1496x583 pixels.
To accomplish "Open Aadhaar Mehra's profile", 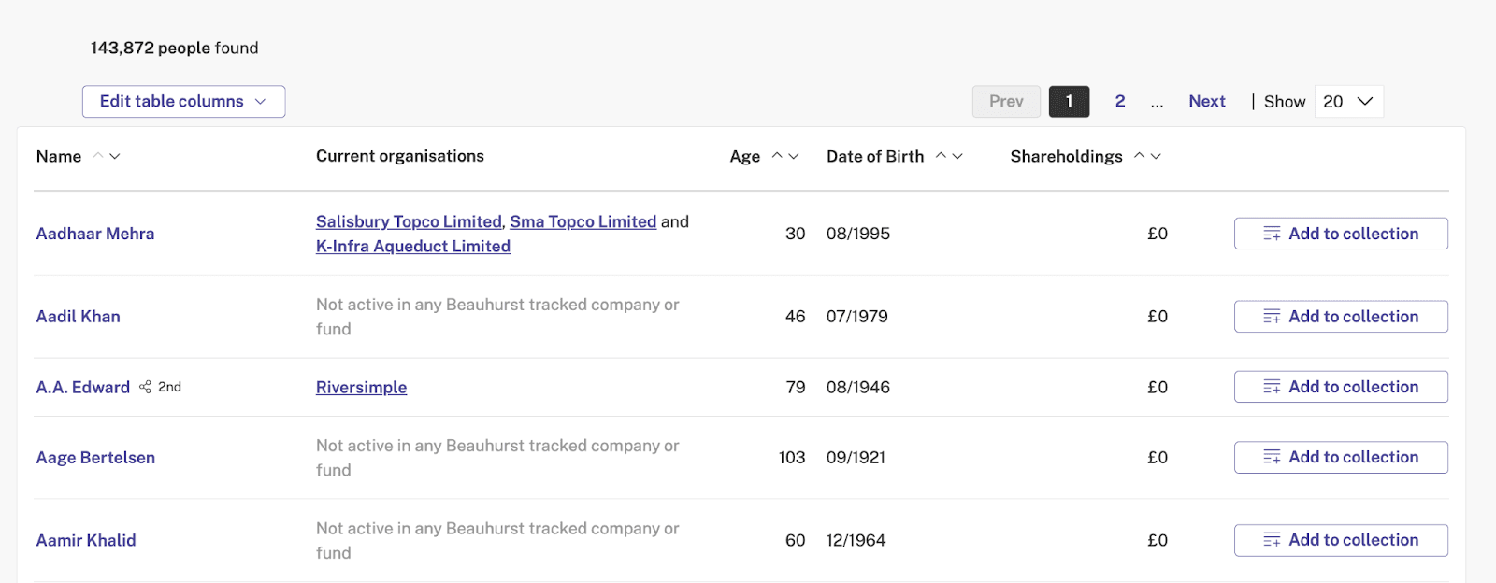I will coord(95,234).
